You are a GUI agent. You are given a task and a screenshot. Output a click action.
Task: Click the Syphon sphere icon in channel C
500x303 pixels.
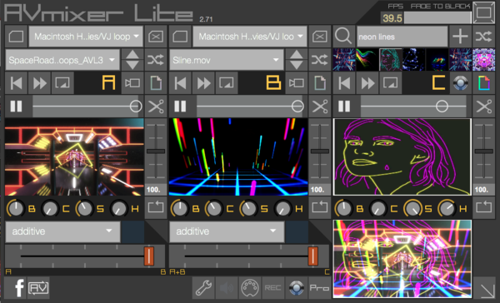(461, 83)
